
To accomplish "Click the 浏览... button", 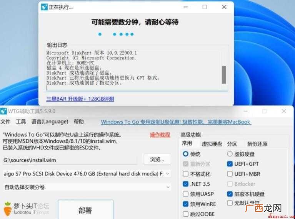I will pos(157,160).
